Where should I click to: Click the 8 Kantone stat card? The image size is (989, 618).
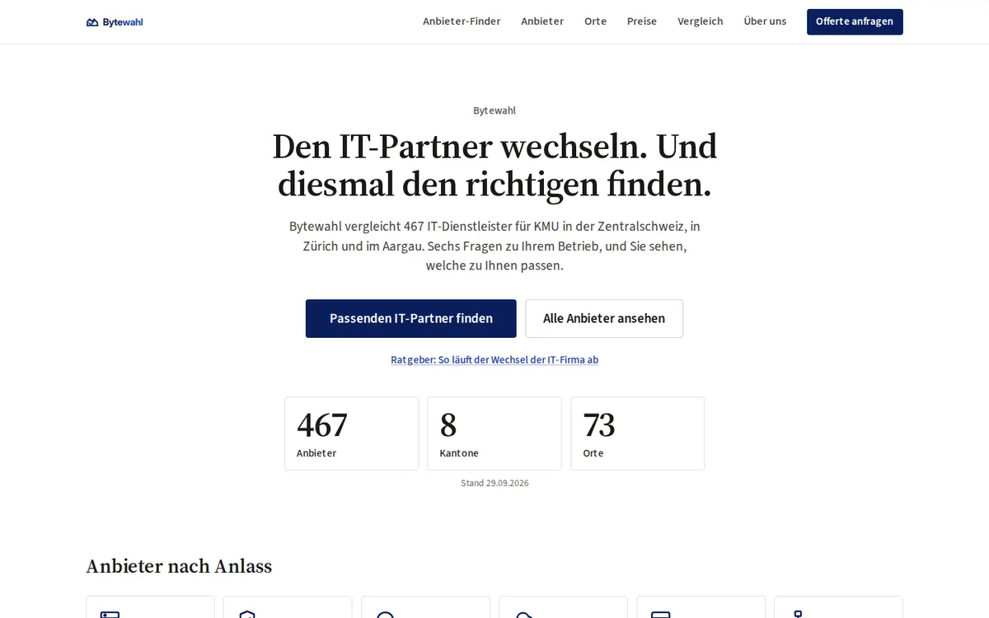(494, 433)
